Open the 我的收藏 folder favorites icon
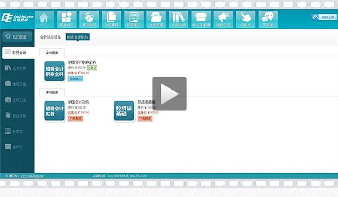The height and width of the screenshot is (197, 338). (156, 20)
